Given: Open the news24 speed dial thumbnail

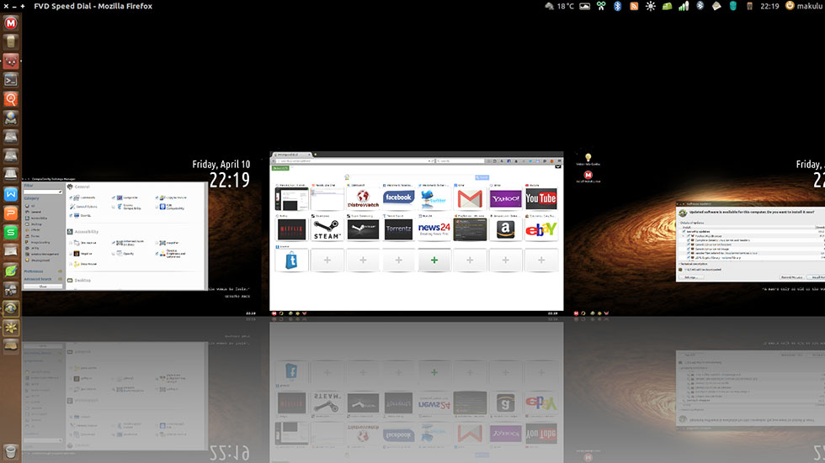Looking at the screenshot, I should coord(434,229).
